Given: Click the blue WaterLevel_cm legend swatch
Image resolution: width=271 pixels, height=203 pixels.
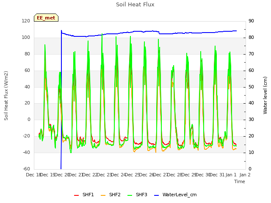Looking at the screenshot, I should coord(156,195).
